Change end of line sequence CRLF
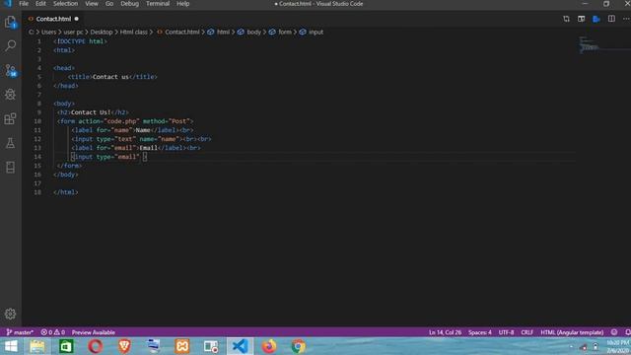 (526, 332)
